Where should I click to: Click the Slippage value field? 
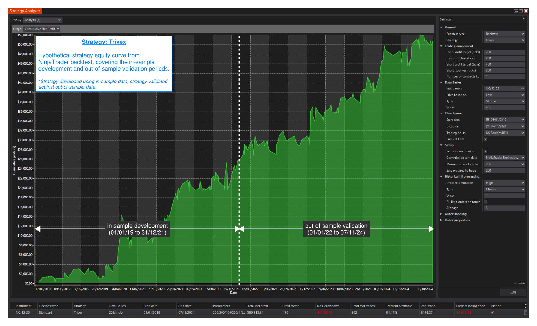point(504,208)
